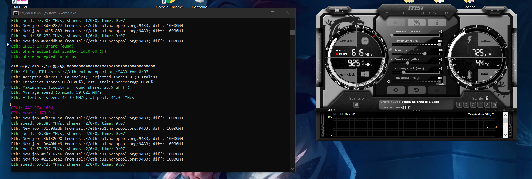This screenshot has height=179, width=532.
Task: Select profile slot 1
Action: tap(459, 105)
